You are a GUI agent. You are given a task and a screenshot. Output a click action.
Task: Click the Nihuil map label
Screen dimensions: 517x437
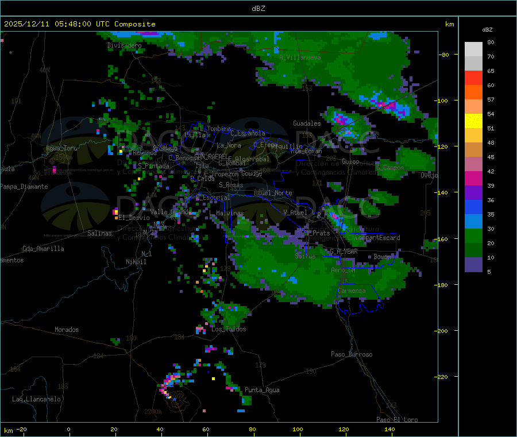(x=136, y=262)
